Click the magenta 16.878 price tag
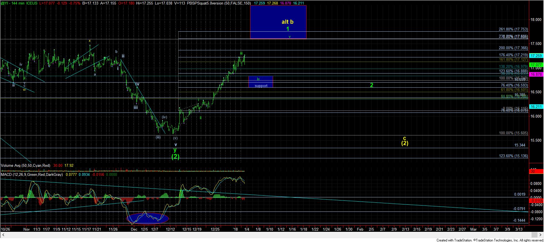This screenshot has height=242, width=544. click(536, 74)
